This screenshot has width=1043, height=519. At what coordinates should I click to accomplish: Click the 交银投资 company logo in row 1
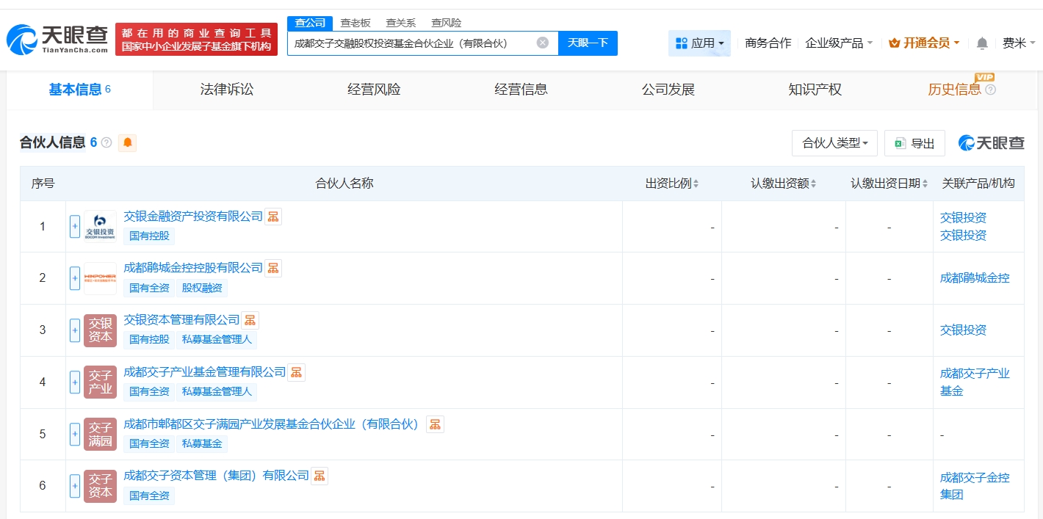[100, 227]
